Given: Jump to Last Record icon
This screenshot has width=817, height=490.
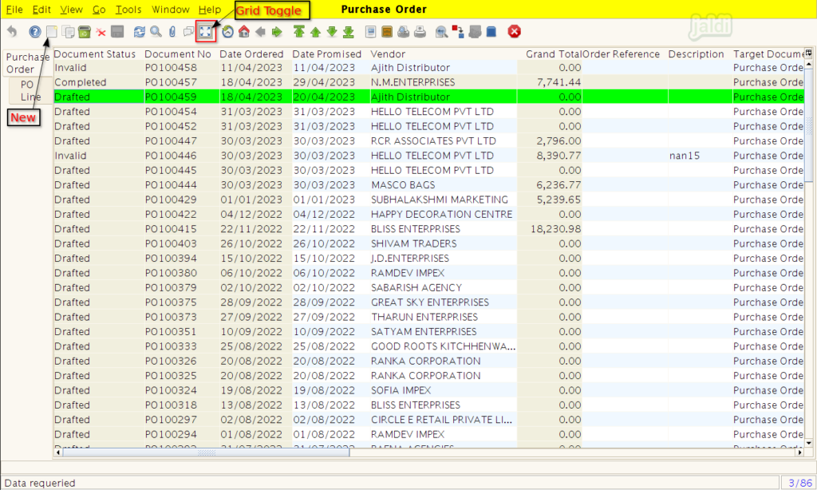Looking at the screenshot, I should point(349,32).
